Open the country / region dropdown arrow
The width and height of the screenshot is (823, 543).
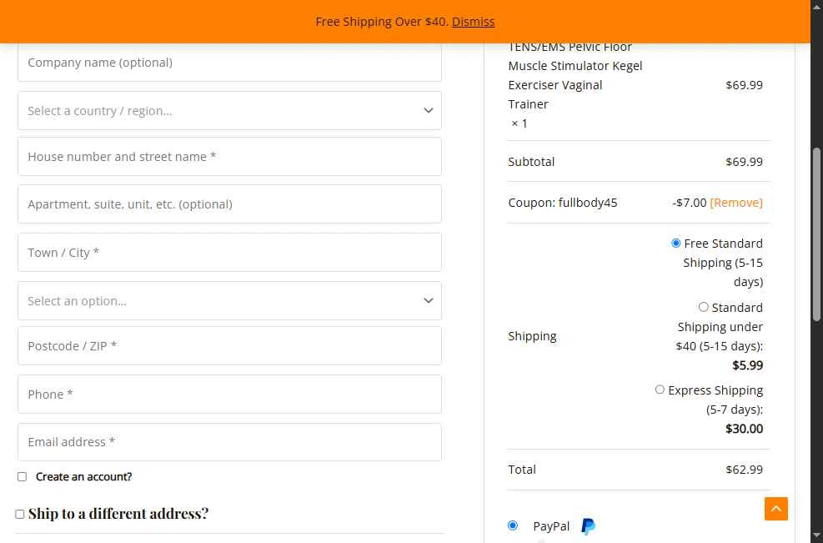click(429, 111)
